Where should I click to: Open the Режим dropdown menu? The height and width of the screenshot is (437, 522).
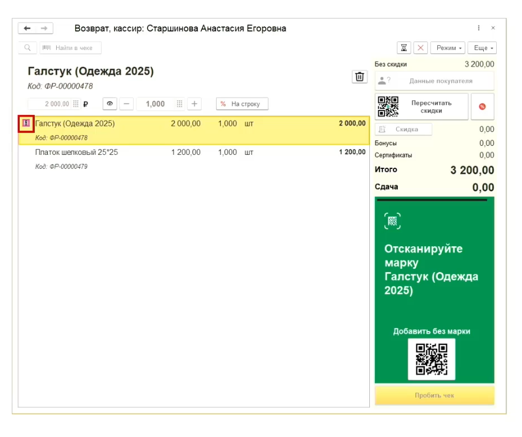pyautogui.click(x=448, y=48)
